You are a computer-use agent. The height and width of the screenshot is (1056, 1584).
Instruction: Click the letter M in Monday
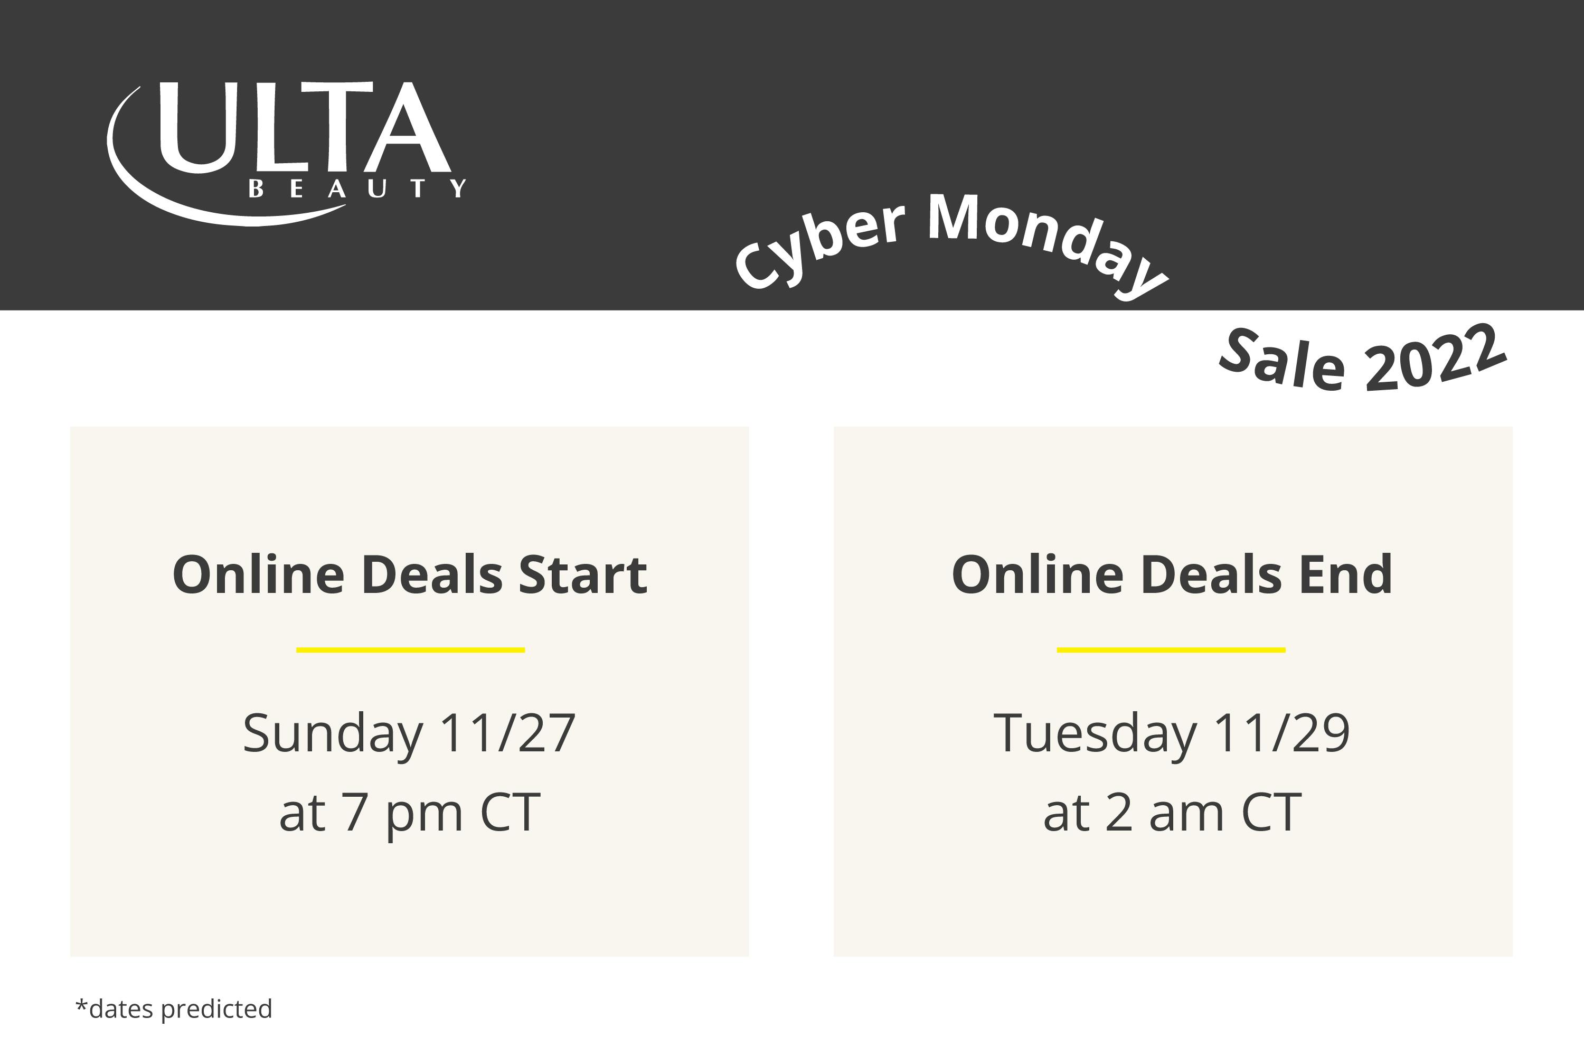[x=951, y=217]
